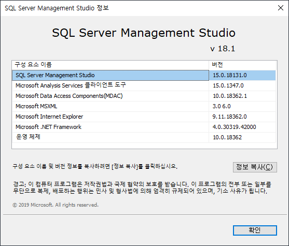Click the 버전 column header

[242, 65]
